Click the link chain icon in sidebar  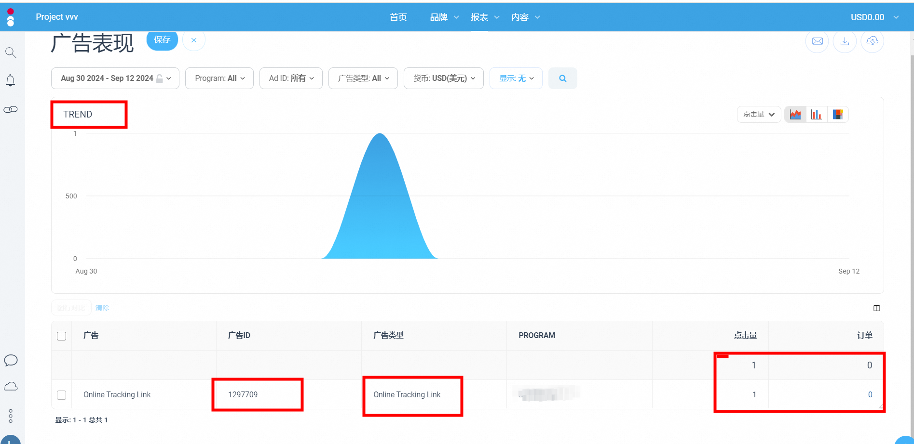[x=11, y=110]
